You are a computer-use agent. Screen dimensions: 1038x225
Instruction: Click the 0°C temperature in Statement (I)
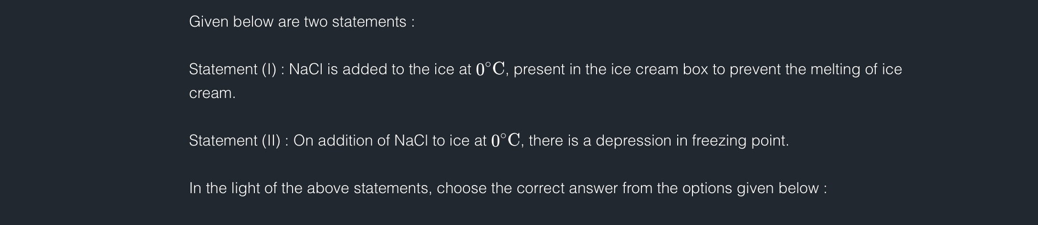(490, 69)
